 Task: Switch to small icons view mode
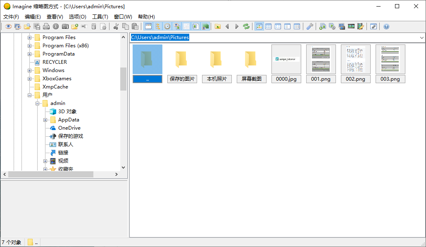pyautogui.click(x=278, y=26)
